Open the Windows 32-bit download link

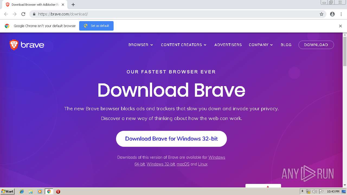(161, 164)
